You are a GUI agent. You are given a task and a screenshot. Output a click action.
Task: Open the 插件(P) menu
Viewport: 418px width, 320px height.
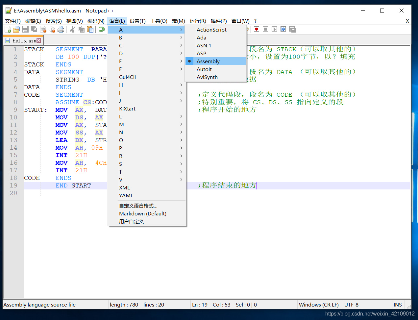click(x=219, y=21)
